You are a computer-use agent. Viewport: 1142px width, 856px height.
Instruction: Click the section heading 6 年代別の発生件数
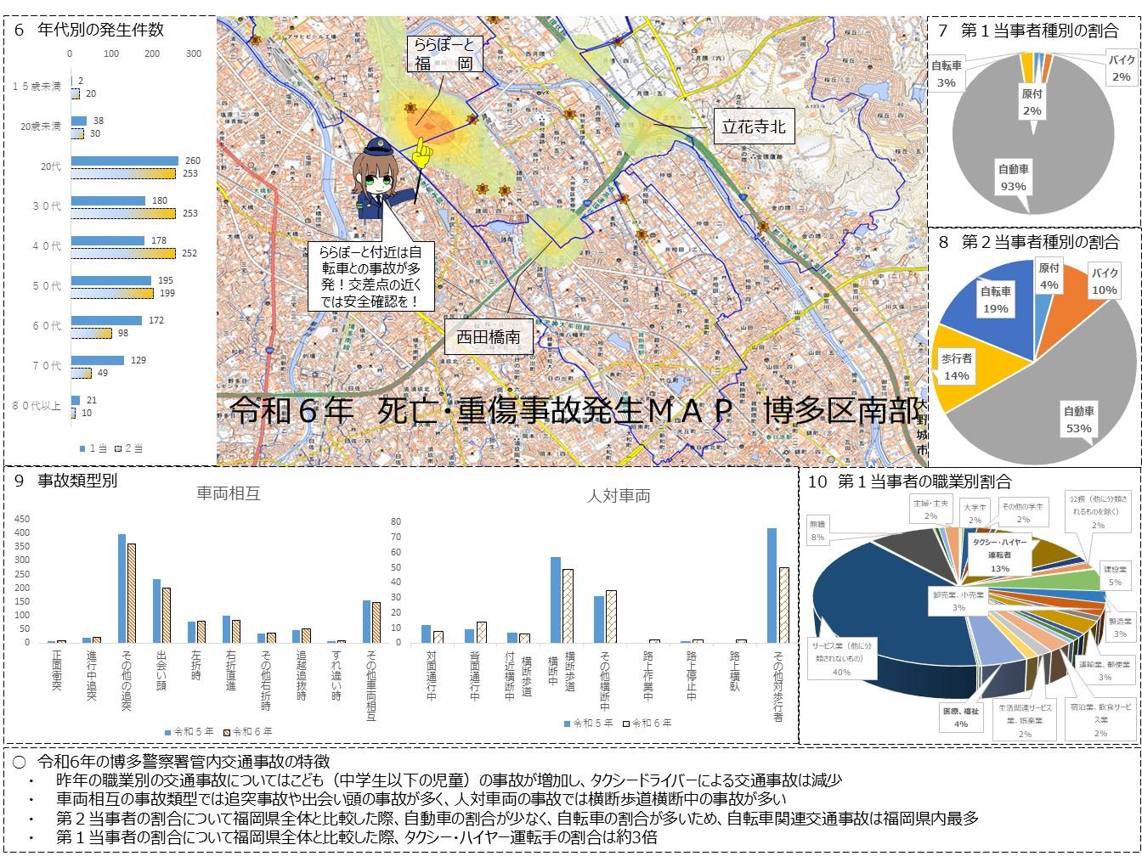tap(89, 30)
